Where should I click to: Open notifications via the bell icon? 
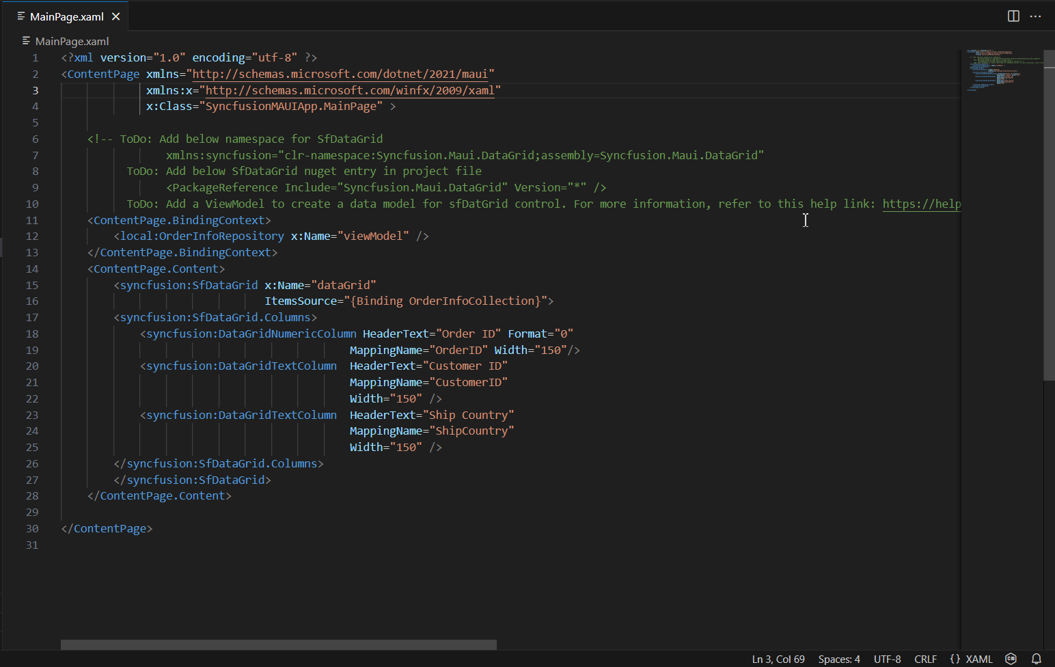tap(1036, 659)
